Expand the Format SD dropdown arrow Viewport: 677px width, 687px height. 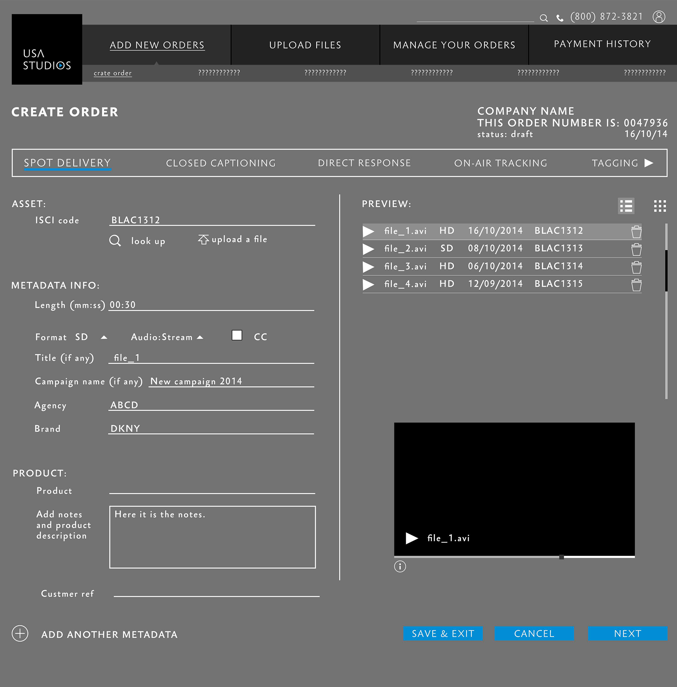coord(104,337)
